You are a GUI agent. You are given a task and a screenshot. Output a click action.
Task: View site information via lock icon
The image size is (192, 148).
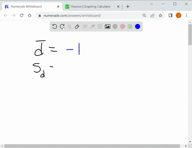pos(40,16)
